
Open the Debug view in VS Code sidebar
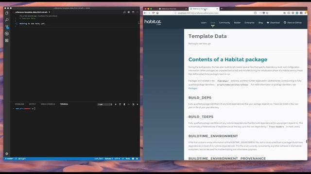(7, 34)
